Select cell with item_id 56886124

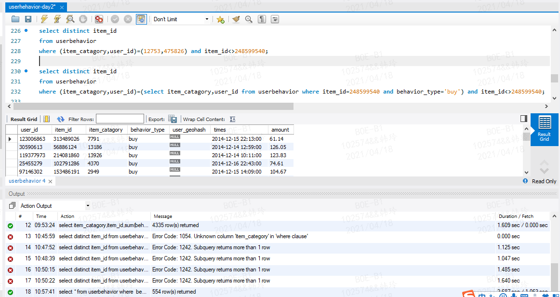(69, 147)
